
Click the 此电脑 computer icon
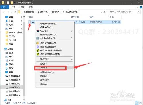coord(5,49)
